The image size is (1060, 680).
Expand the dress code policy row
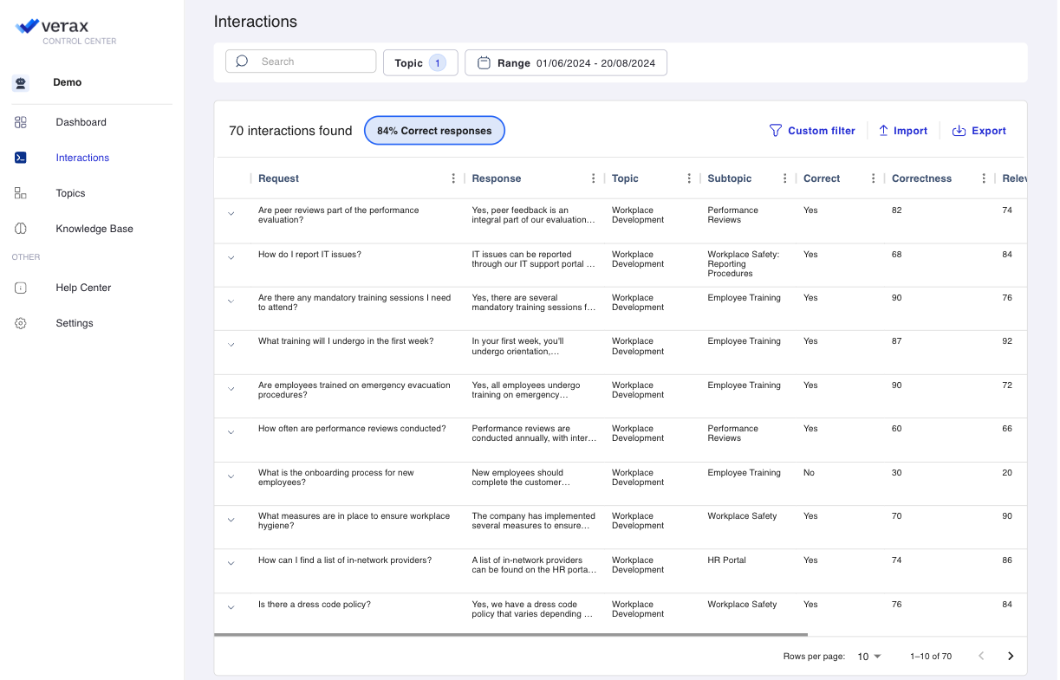[231, 608]
